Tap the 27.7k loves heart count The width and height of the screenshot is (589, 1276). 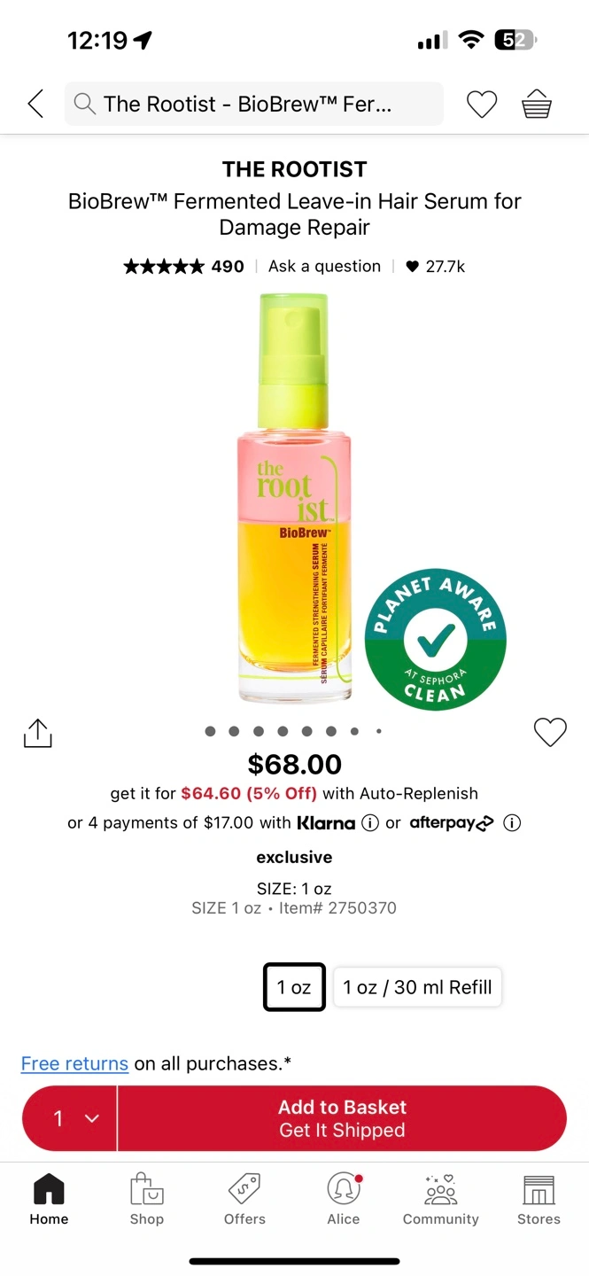pos(435,266)
